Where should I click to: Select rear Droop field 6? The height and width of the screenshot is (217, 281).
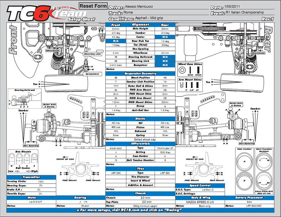(x=165, y=106)
